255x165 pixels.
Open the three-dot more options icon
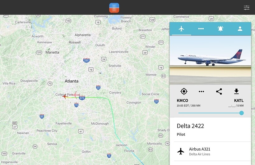point(201,92)
